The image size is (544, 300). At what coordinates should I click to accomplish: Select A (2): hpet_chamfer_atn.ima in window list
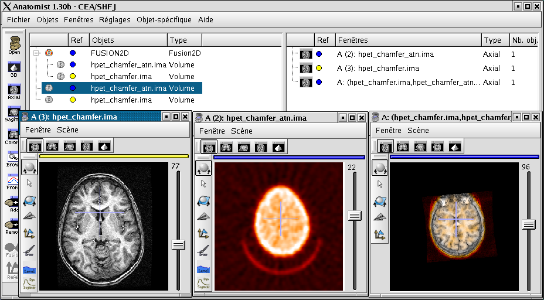pyautogui.click(x=385, y=54)
